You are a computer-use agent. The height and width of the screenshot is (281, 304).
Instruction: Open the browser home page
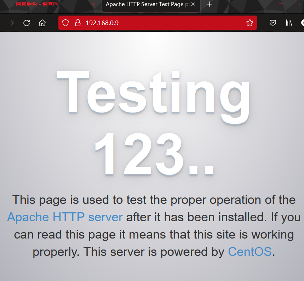(x=42, y=23)
